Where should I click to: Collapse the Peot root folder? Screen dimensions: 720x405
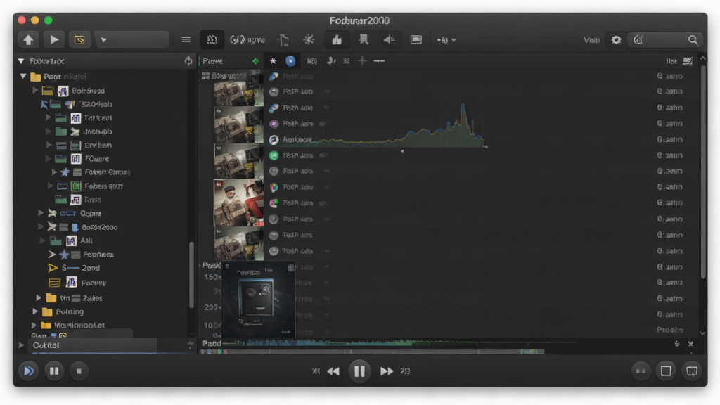click(x=23, y=76)
